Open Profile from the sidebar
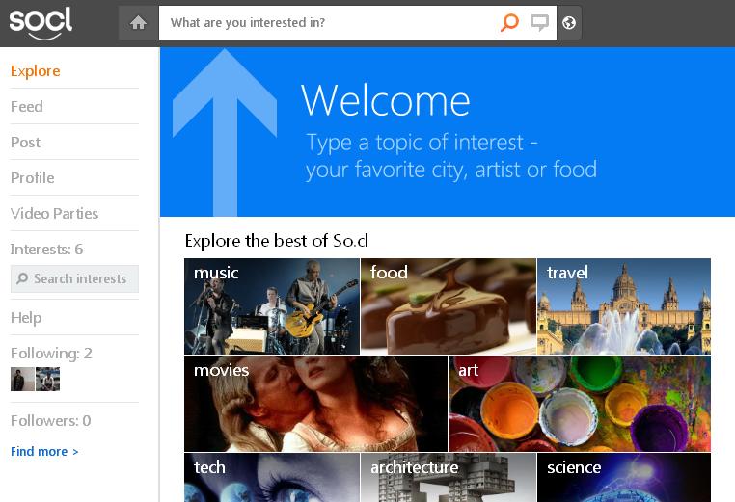Screen dimensions: 735x502 coord(33,178)
